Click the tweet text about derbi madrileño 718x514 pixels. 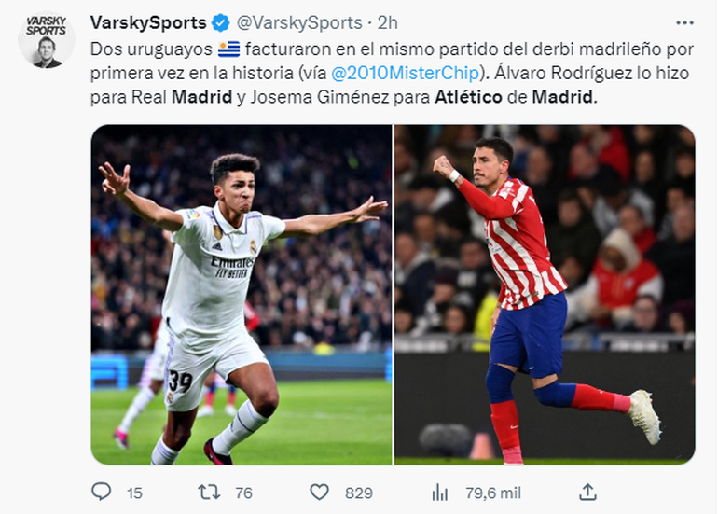click(x=392, y=73)
